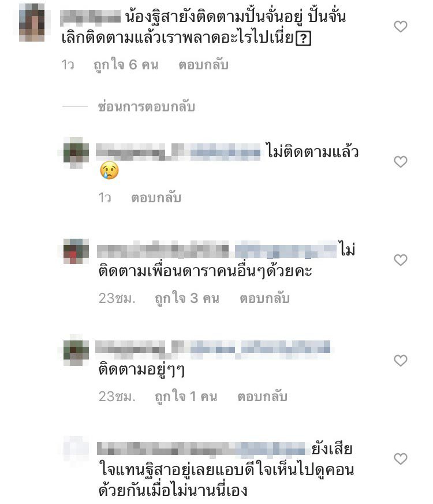433x504 pixels.
Task: Reply to the comment with 1 like
Action: (x=262, y=396)
